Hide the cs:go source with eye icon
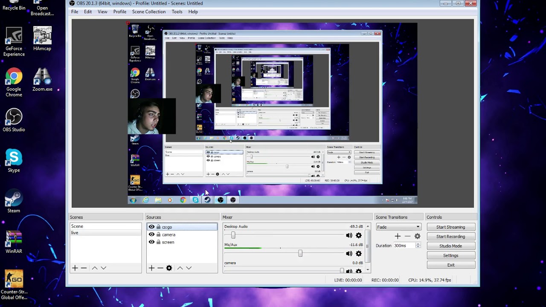 click(x=151, y=227)
